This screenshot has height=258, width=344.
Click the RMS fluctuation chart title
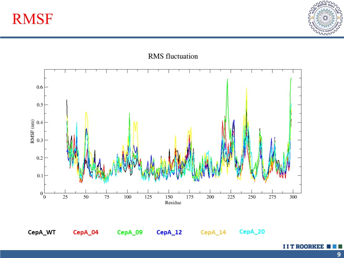[173, 56]
